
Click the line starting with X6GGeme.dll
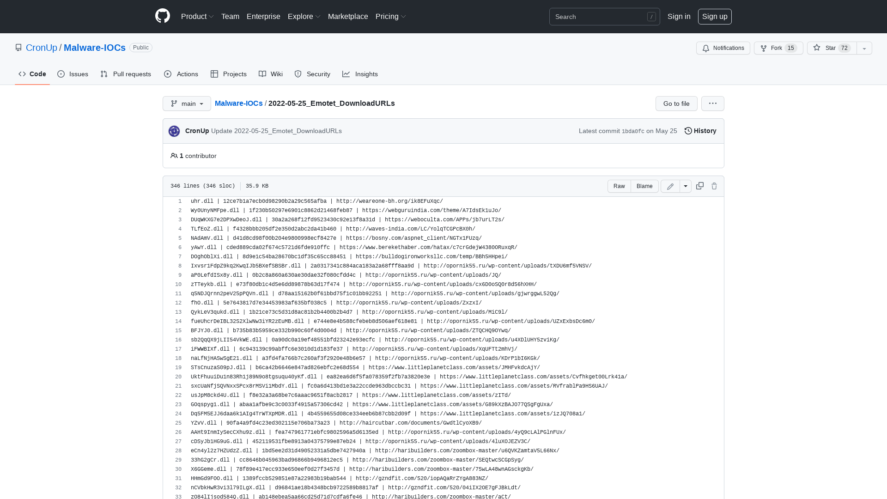click(x=362, y=469)
